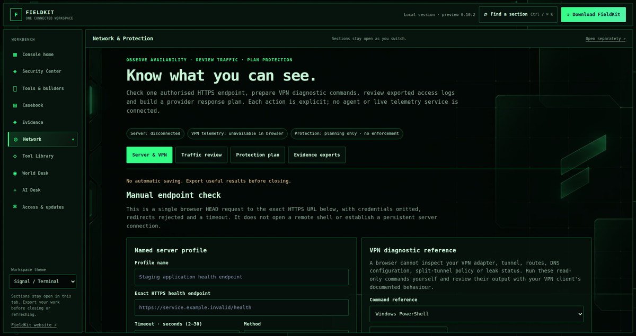This screenshot has height=336, width=636.
Task: Click the "Local session · preview 0.10.2" text
Action: coord(439,15)
